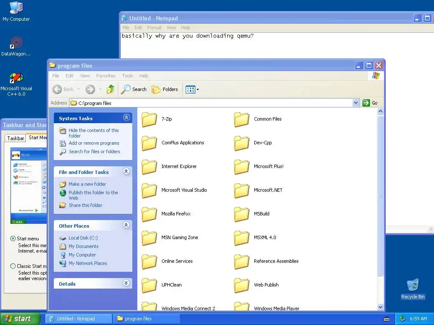
Task: Click the on-screen keyboard tray icon
Action: pos(387,319)
